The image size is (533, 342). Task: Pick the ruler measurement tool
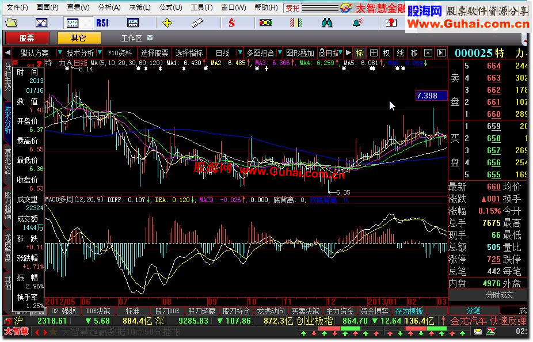(x=197, y=23)
